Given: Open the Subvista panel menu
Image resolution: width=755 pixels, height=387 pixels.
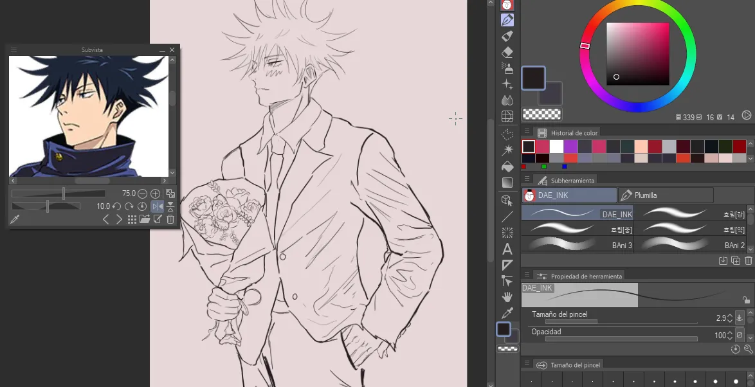Looking at the screenshot, I should [14, 50].
